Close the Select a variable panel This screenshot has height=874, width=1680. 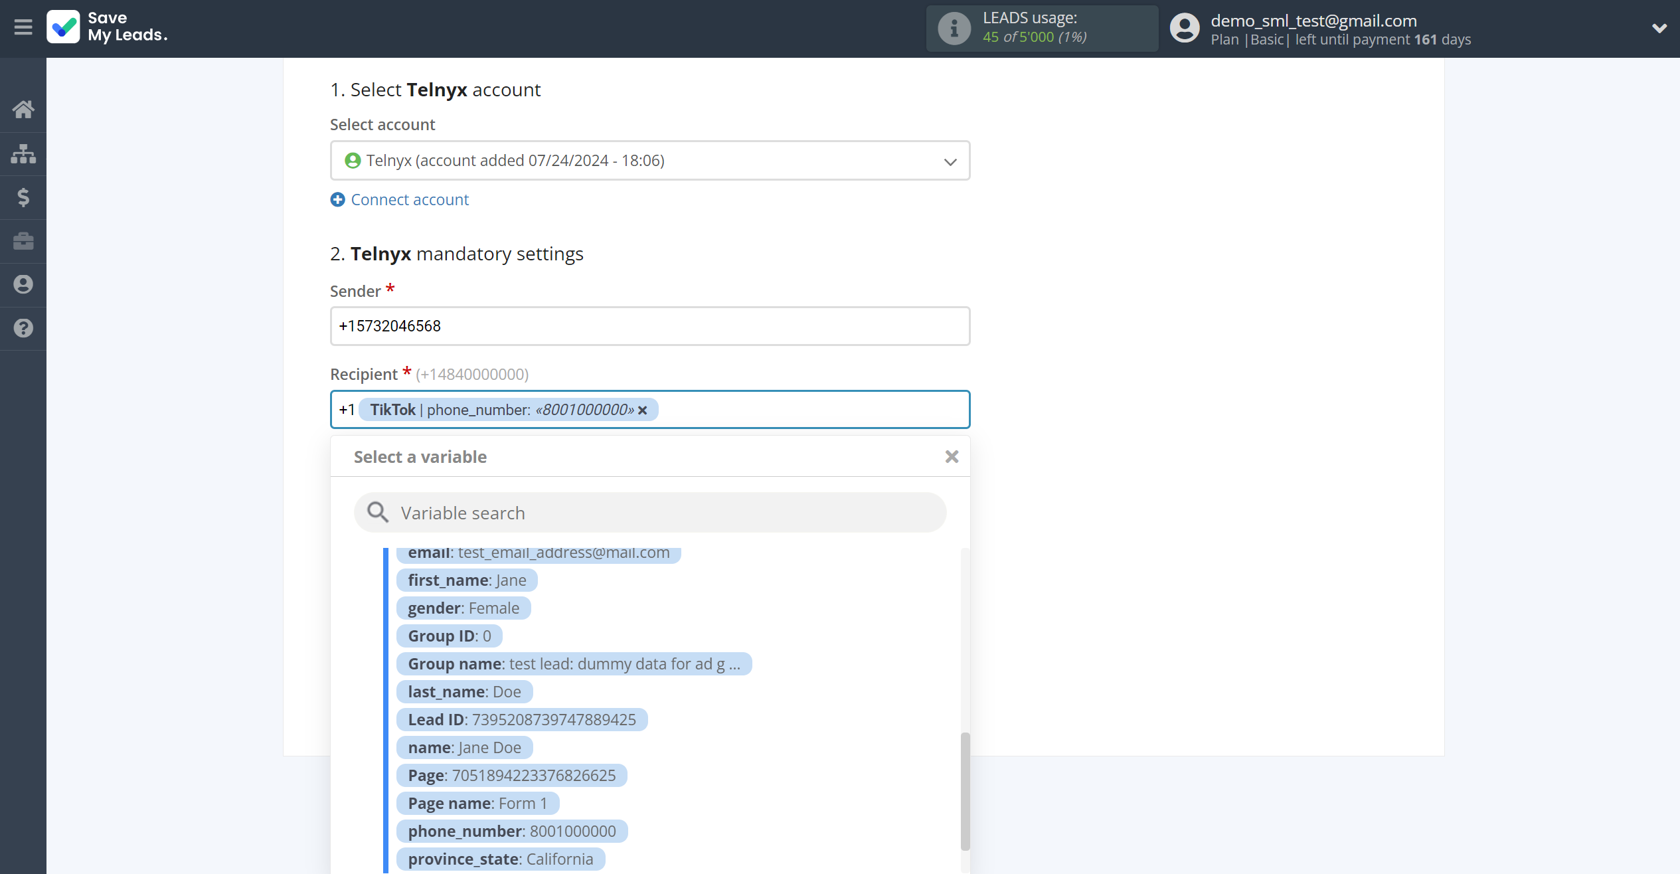tap(952, 456)
